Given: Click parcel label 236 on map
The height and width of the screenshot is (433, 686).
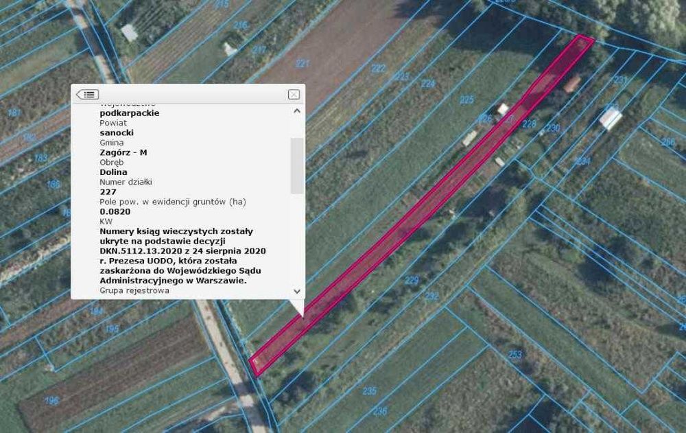Looking at the screenshot, I should click(380, 411).
